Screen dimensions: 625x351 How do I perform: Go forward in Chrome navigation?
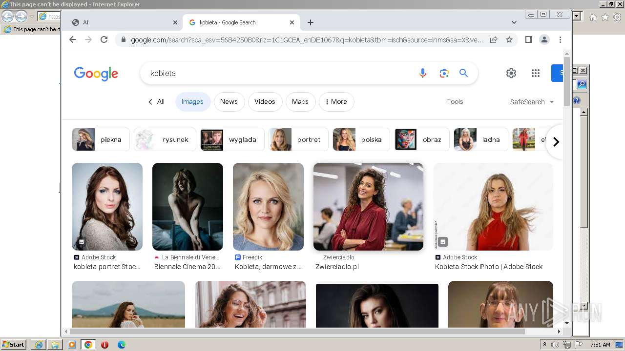[x=88, y=39]
